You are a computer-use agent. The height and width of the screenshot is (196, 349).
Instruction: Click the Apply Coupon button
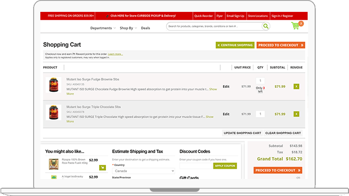tap(225, 166)
